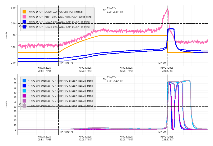This screenshot has height=146, width=213.
Task: Click the T1=-18m,17s cursor label in top plot
Action: (x=66, y=63)
